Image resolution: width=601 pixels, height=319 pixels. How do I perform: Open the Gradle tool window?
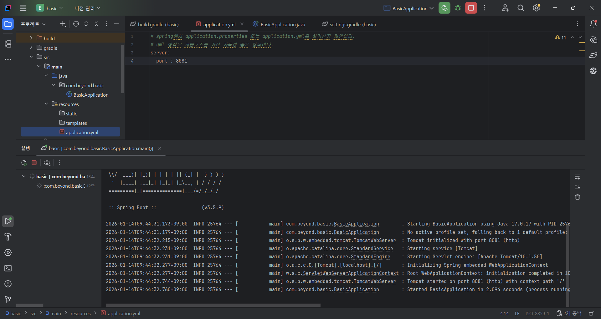click(x=593, y=55)
